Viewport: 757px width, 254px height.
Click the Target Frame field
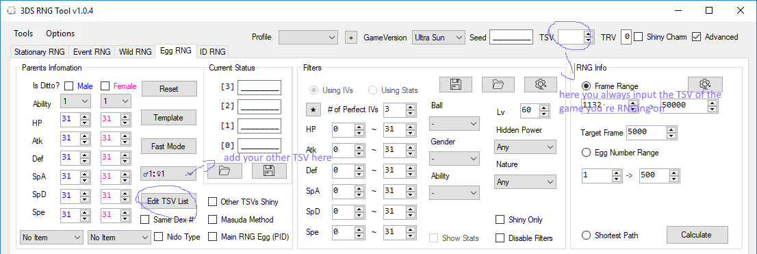coord(652,132)
